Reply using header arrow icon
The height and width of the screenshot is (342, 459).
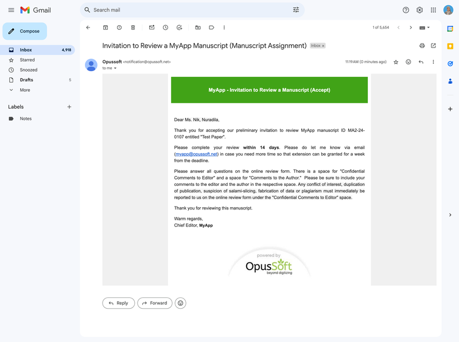point(421,62)
